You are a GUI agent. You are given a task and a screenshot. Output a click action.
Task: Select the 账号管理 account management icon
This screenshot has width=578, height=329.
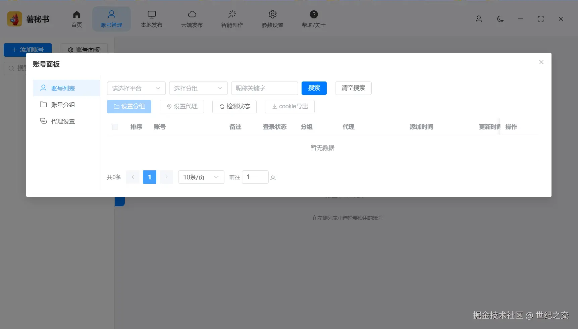tap(111, 18)
